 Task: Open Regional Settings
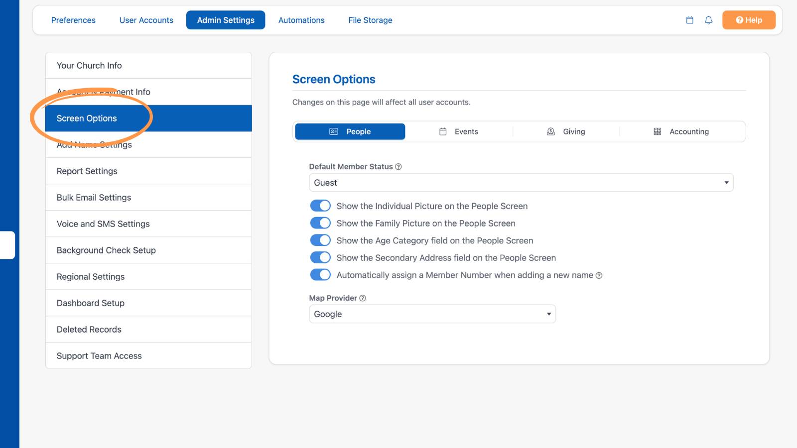coord(148,276)
